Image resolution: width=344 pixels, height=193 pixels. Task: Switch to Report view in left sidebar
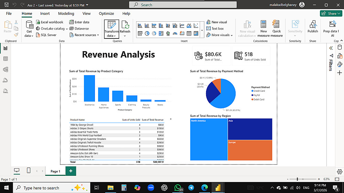[6, 48]
